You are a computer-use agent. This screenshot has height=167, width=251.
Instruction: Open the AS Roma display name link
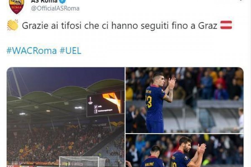[x=44, y=1]
